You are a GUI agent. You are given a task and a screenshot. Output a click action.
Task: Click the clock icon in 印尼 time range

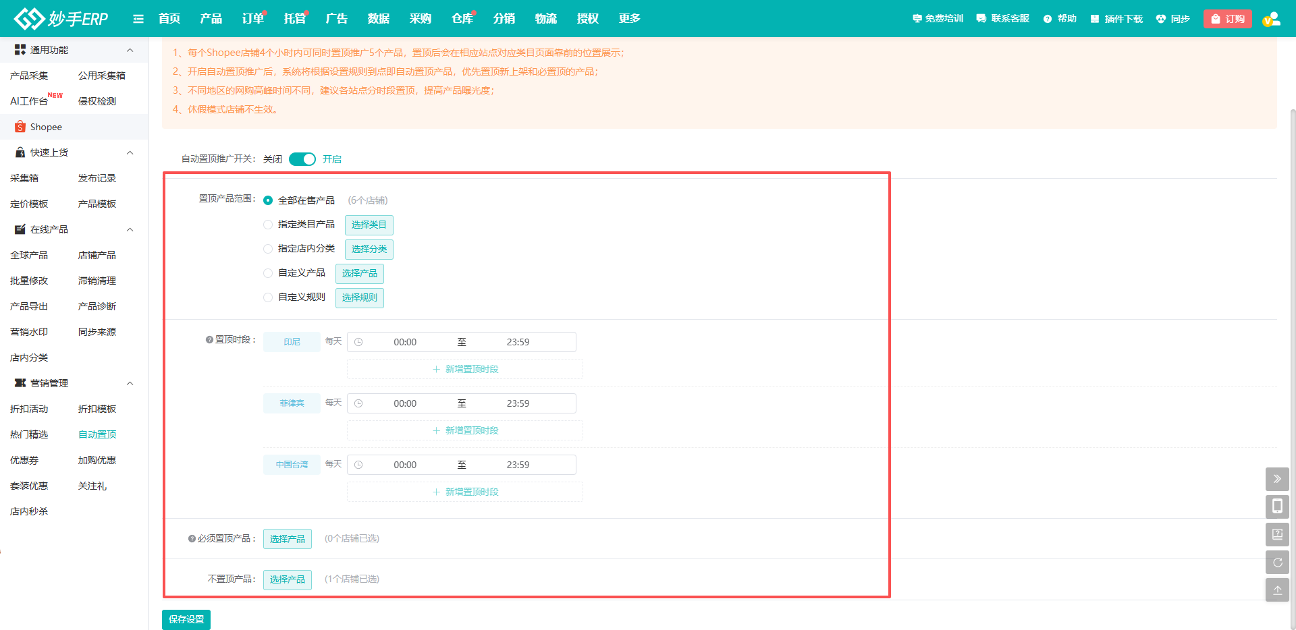(x=358, y=342)
